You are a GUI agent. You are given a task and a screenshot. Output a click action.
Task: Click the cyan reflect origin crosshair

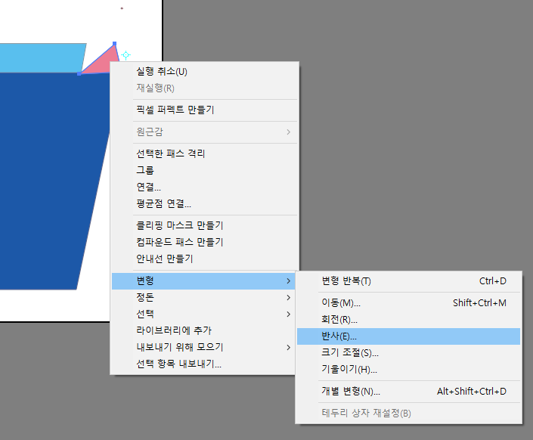coord(126,54)
